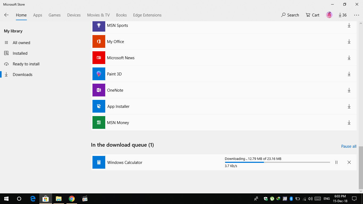Open Cortana search circle on taskbar
The height and width of the screenshot is (204, 363).
[19, 199]
